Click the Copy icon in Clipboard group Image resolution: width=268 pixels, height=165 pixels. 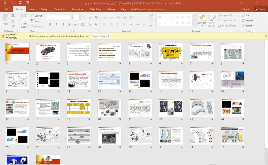pos(13,21)
